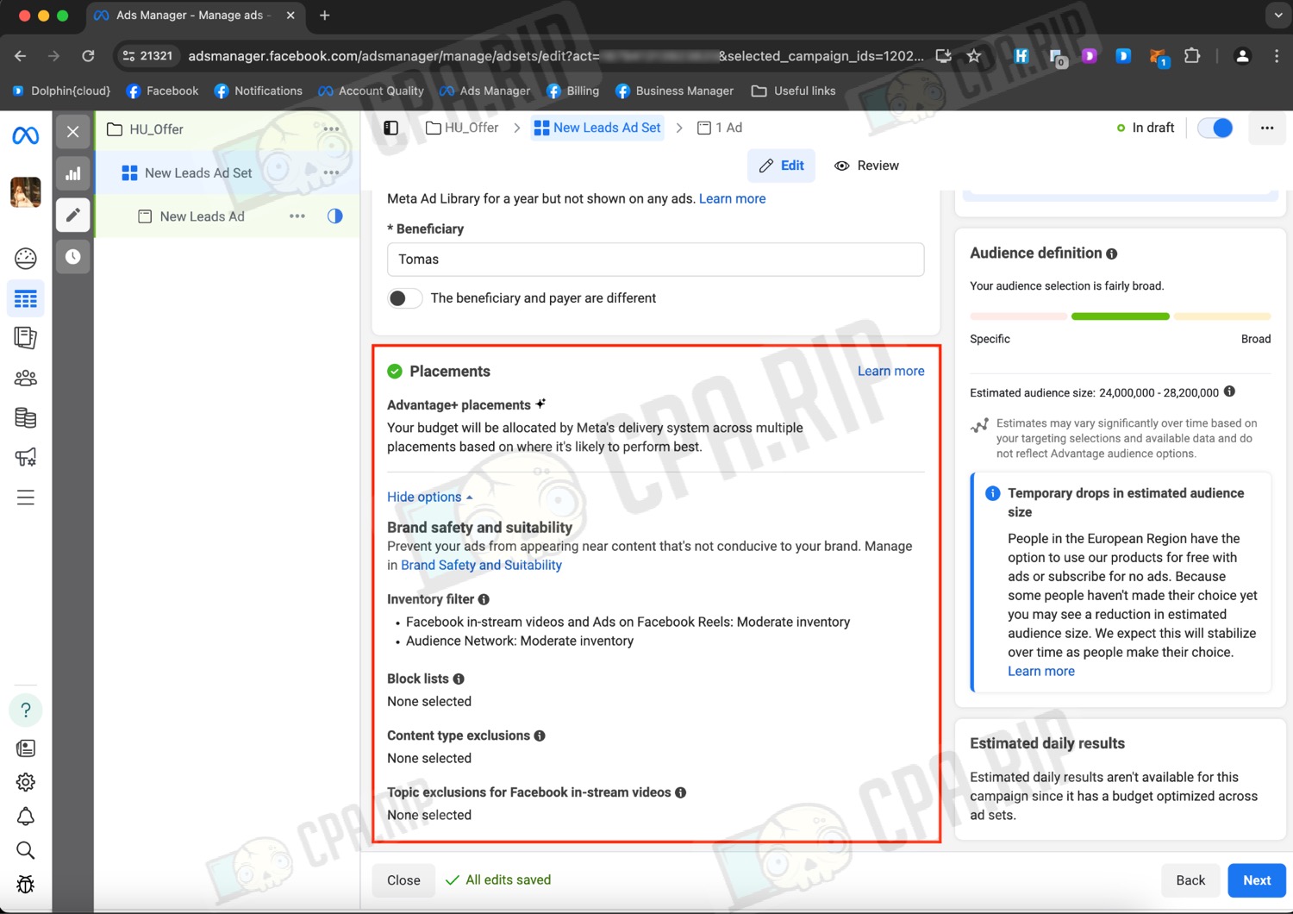Open the top-right more actions menu
Viewport: 1293px width, 914px height.
[1267, 128]
